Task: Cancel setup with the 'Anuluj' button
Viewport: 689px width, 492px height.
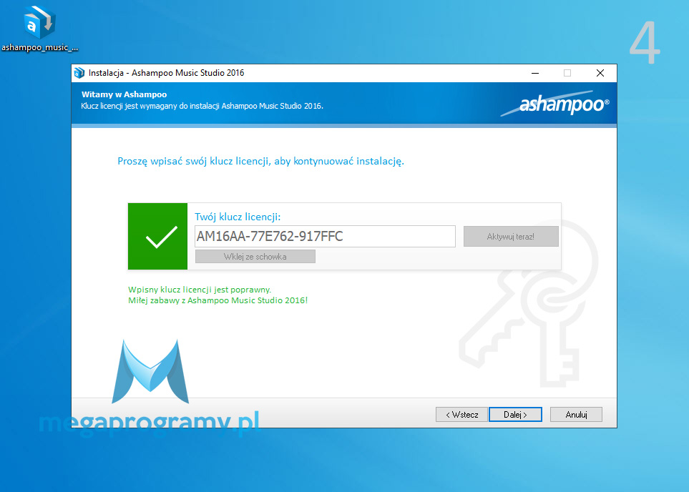Action: [576, 414]
